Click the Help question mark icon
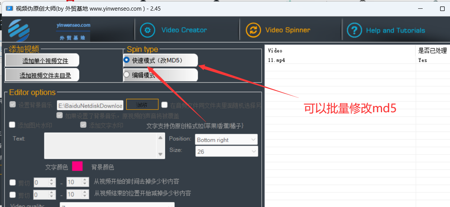The width and height of the screenshot is (450, 207). 354,30
